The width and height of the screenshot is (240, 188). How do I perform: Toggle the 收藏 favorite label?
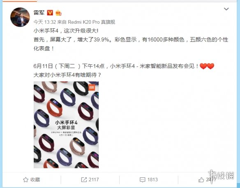[x=35, y=180]
